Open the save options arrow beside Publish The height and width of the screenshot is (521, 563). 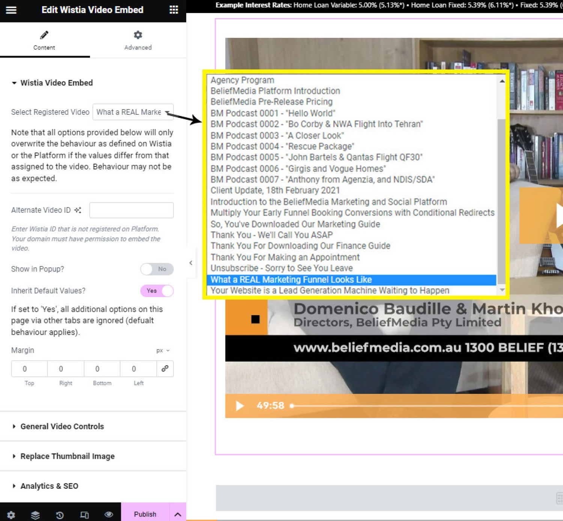[178, 514]
